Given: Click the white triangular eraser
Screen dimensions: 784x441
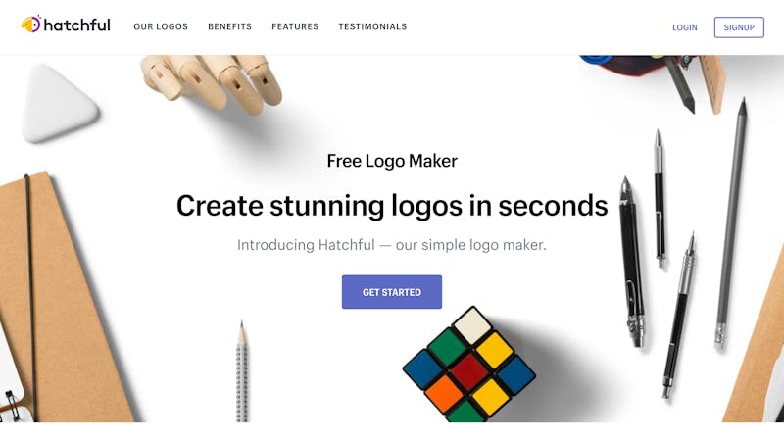Looking at the screenshot, I should 58,103.
